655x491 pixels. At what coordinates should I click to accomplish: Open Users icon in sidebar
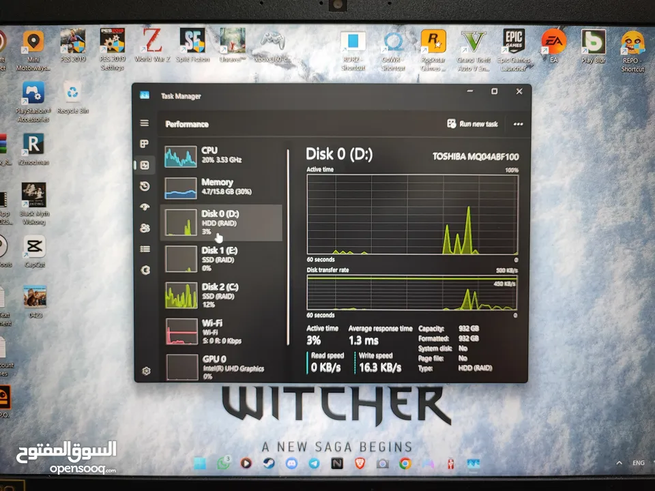coord(145,228)
